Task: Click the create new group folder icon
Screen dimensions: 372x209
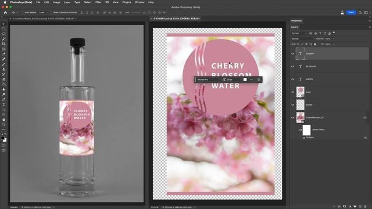Action: coord(355,207)
